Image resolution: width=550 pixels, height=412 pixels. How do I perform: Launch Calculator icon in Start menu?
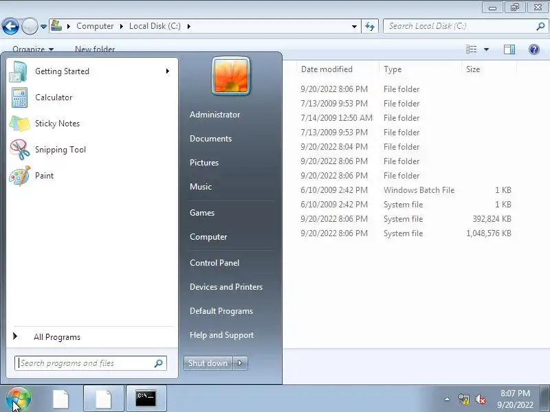tap(20, 98)
